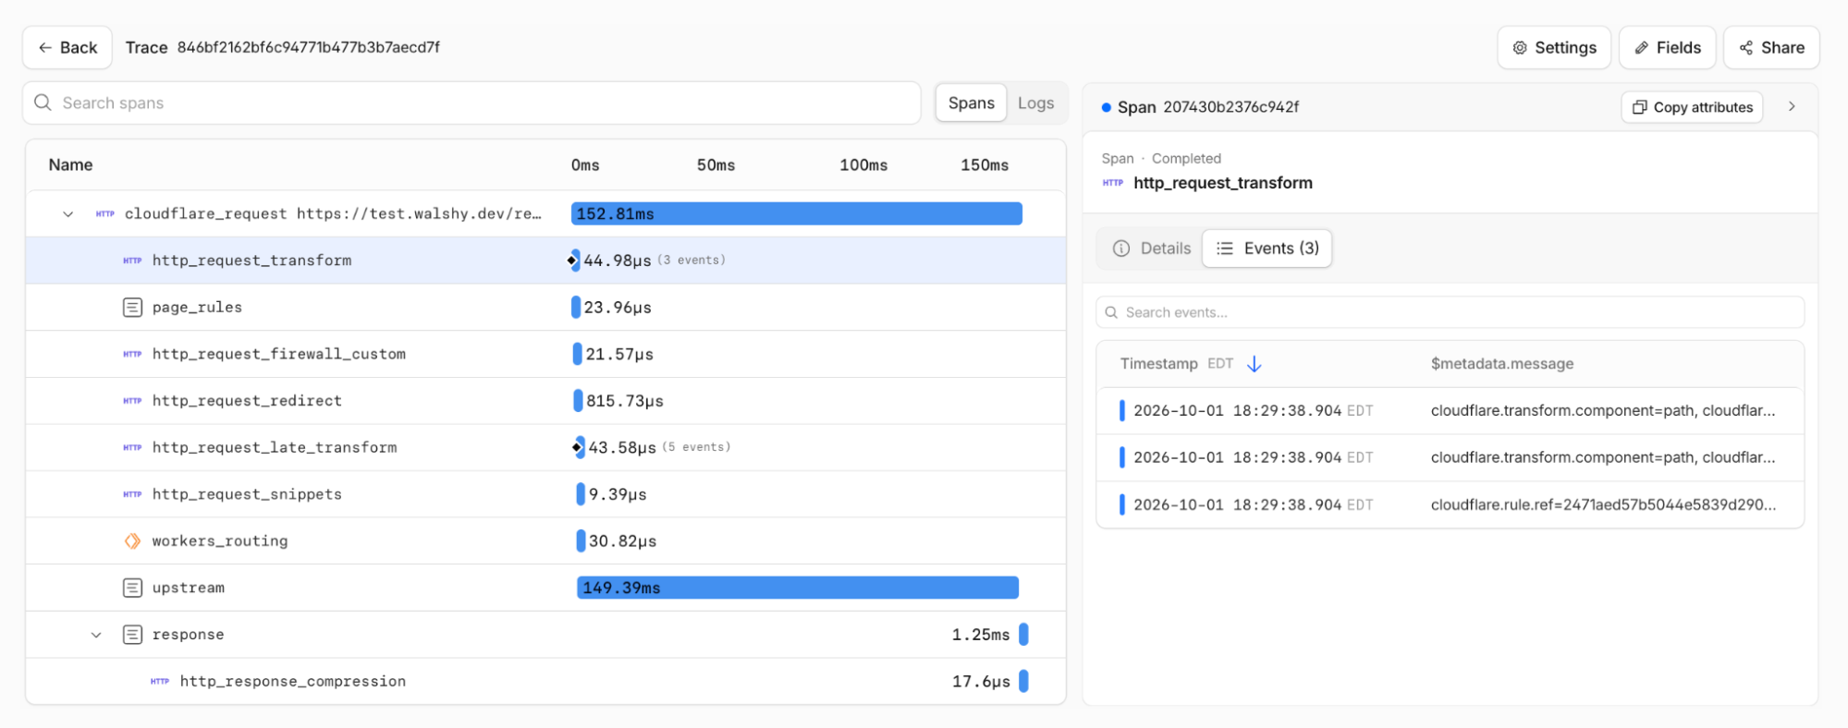Collapse the response span group
This screenshot has width=1848, height=728.
(x=95, y=635)
